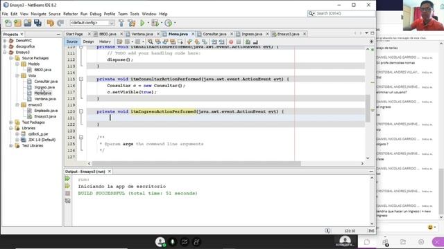Screen dimensions: 444x249
Task: Click the Debug Project toolbar icon
Action: 155,23
